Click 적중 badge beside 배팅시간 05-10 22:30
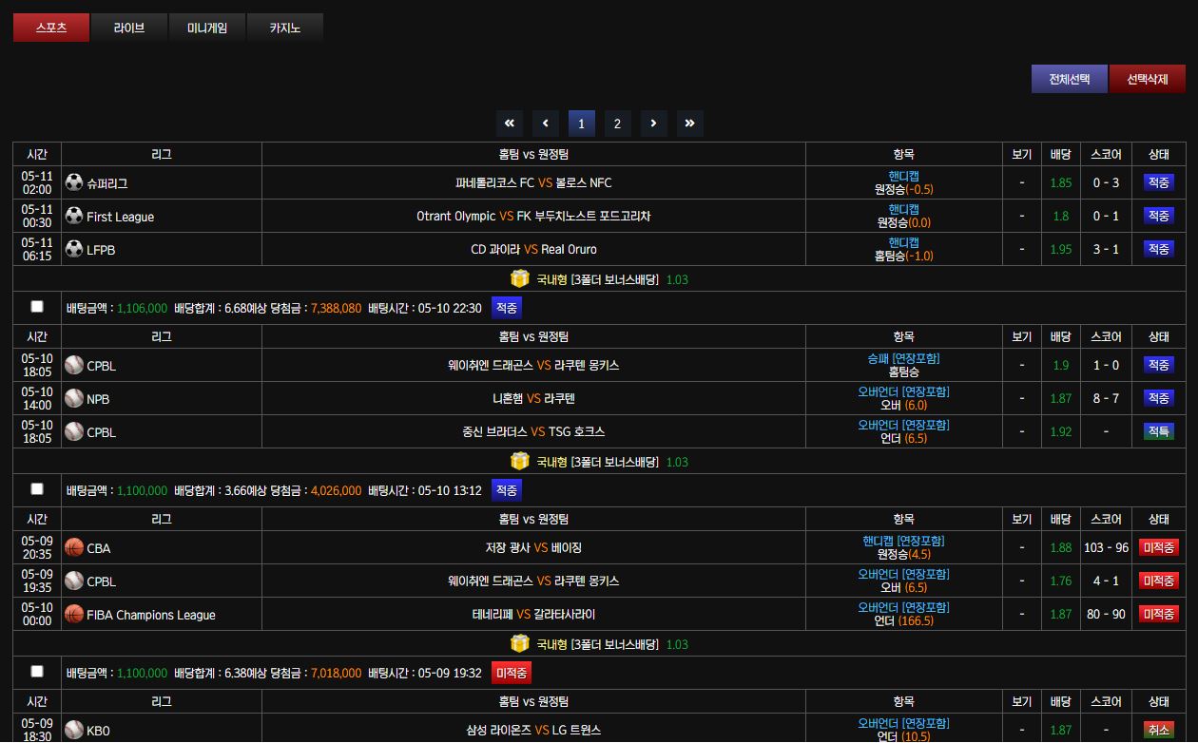Viewport: 1198px width, 743px height. click(507, 308)
